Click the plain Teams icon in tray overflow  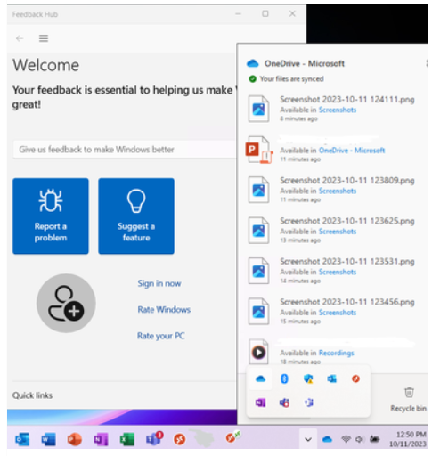[x=309, y=403]
